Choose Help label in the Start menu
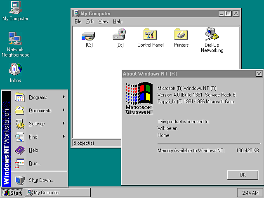 point(33,150)
